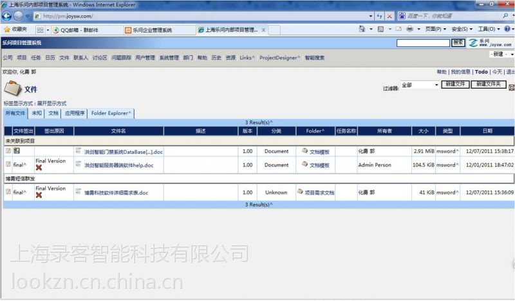Image resolution: width=515 pixels, height=301 pixels.
Task: Open the 洪创智能服务器端软件help.doc file link
Action: point(118,165)
